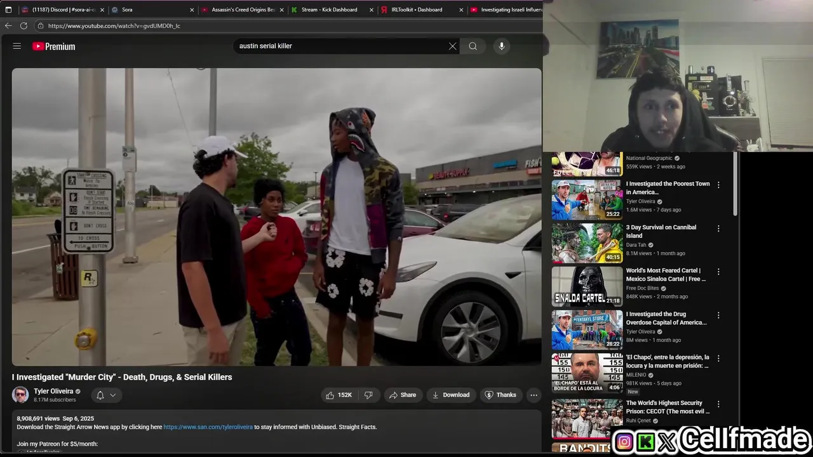The width and height of the screenshot is (813, 457).
Task: Open the YouTube hamburger guide menu
Action: 17,46
